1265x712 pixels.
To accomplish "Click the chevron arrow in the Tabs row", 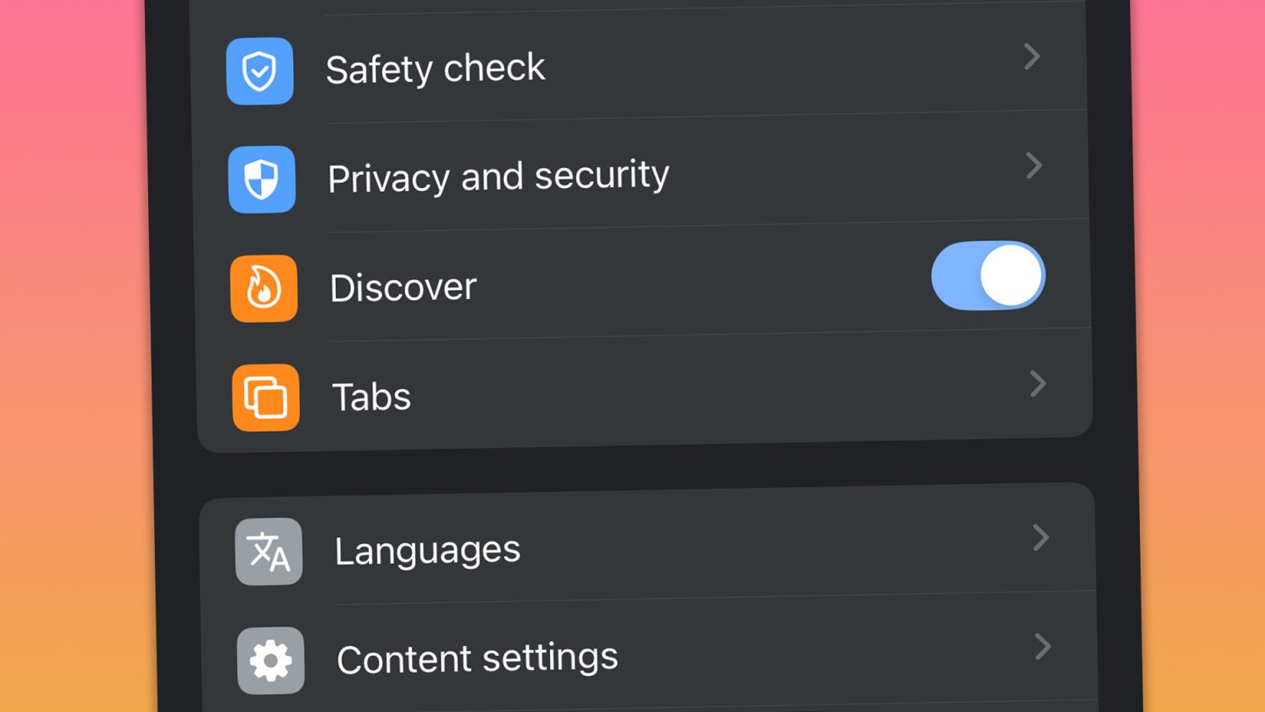I will pos(1038,383).
